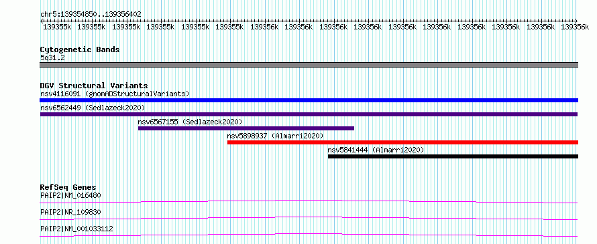This screenshot has width=597, height=244.
Task: Select the PAIP2|NM_016480 magenta transcript line
Action: tap(309, 201)
